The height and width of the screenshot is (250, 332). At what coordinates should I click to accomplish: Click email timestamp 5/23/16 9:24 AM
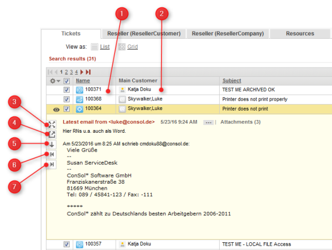pyautogui.click(x=179, y=122)
